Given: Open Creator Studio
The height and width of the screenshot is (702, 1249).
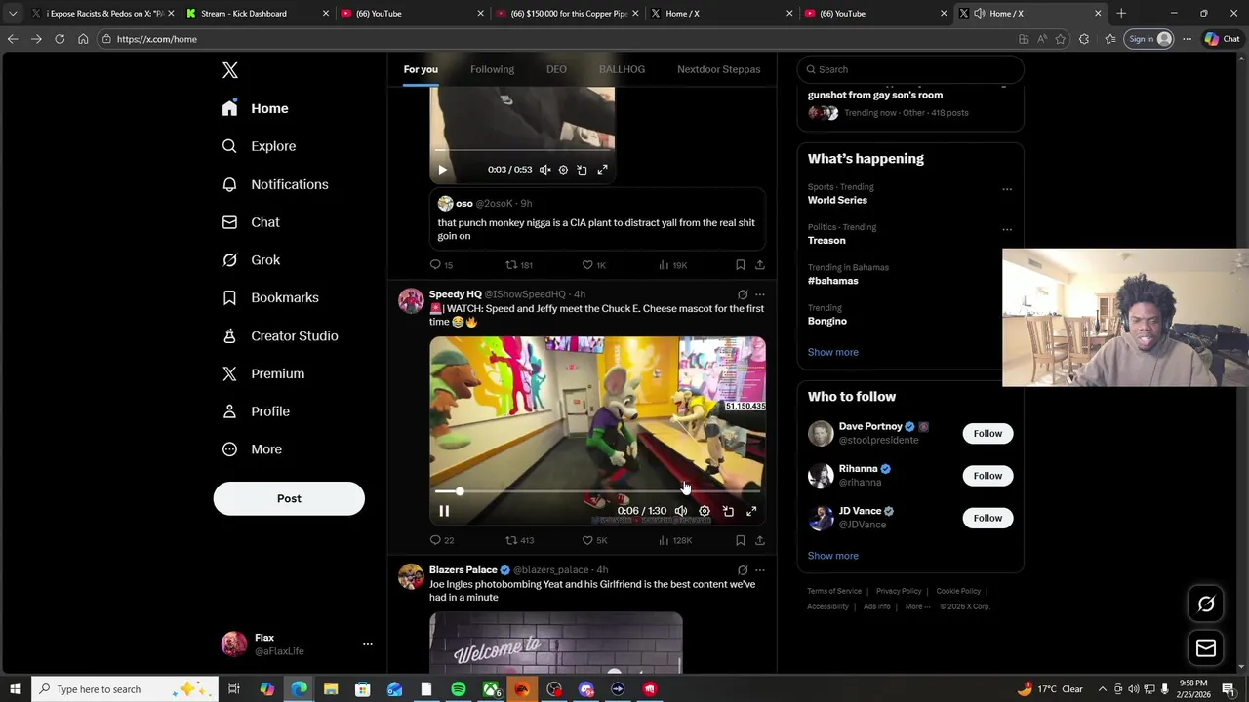Looking at the screenshot, I should [x=279, y=335].
